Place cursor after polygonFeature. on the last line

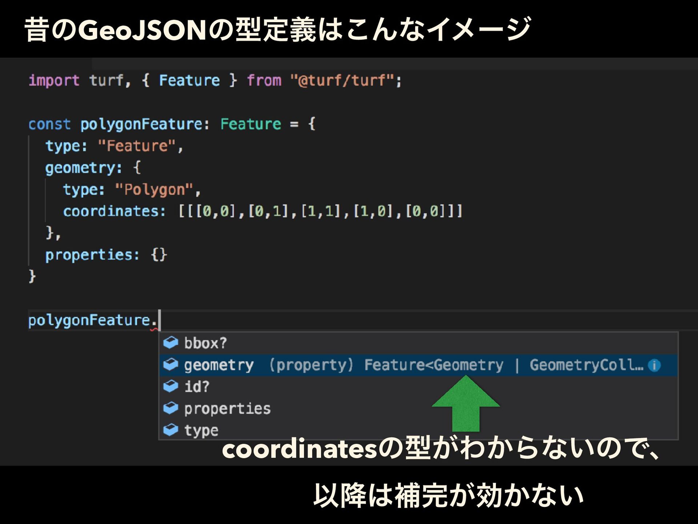coord(159,320)
